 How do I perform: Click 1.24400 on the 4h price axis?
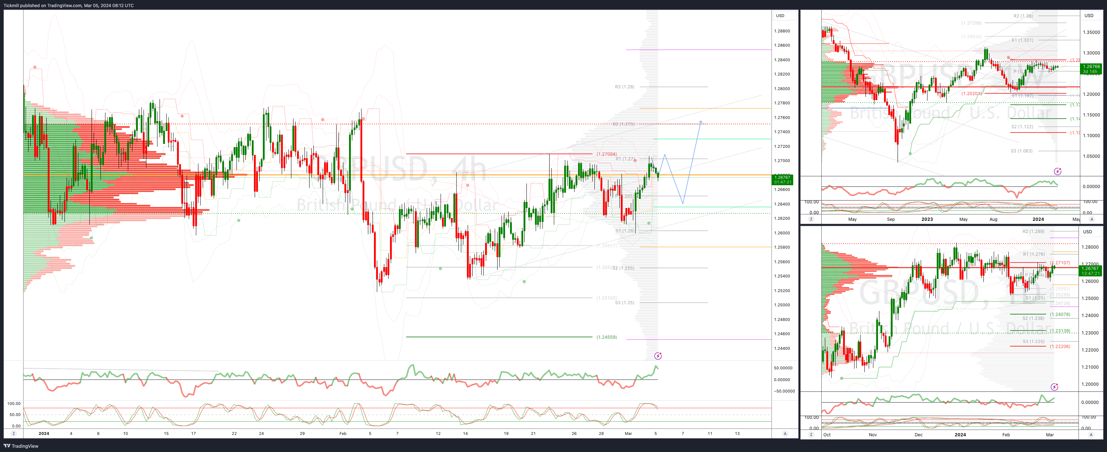point(782,348)
